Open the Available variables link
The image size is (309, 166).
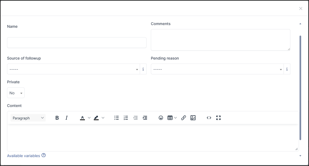pos(24,156)
